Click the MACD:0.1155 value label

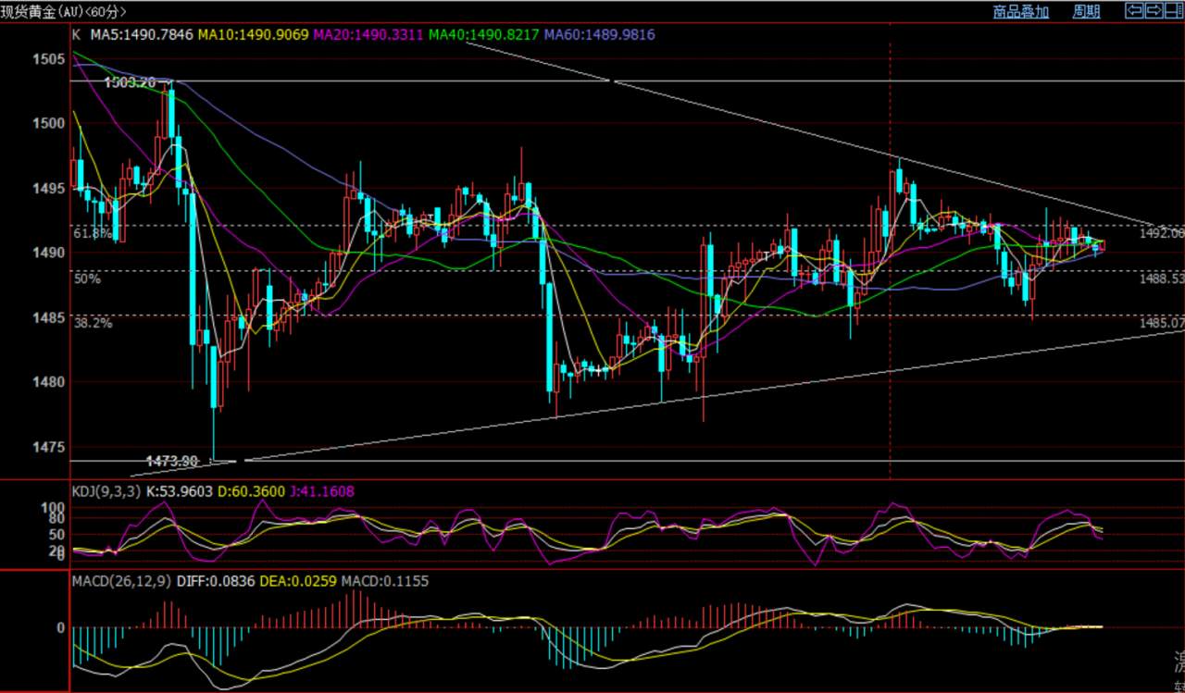(385, 582)
